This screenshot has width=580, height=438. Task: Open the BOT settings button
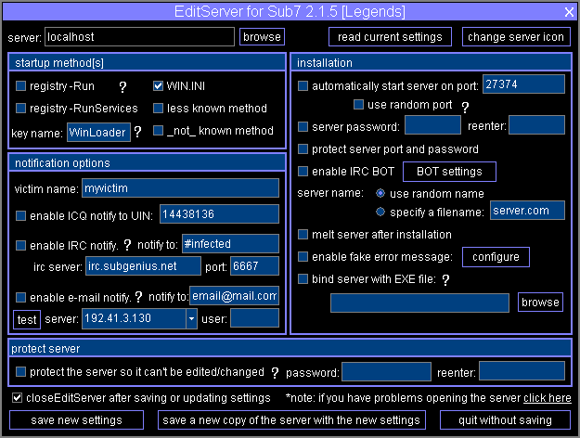coord(449,172)
